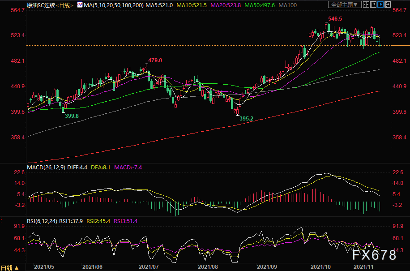Click the 91.9 RSI level on right axis
The height and width of the screenshot is (271, 410).
(398, 226)
